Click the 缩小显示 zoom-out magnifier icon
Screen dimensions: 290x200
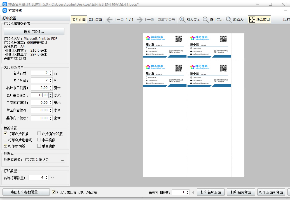205,19
